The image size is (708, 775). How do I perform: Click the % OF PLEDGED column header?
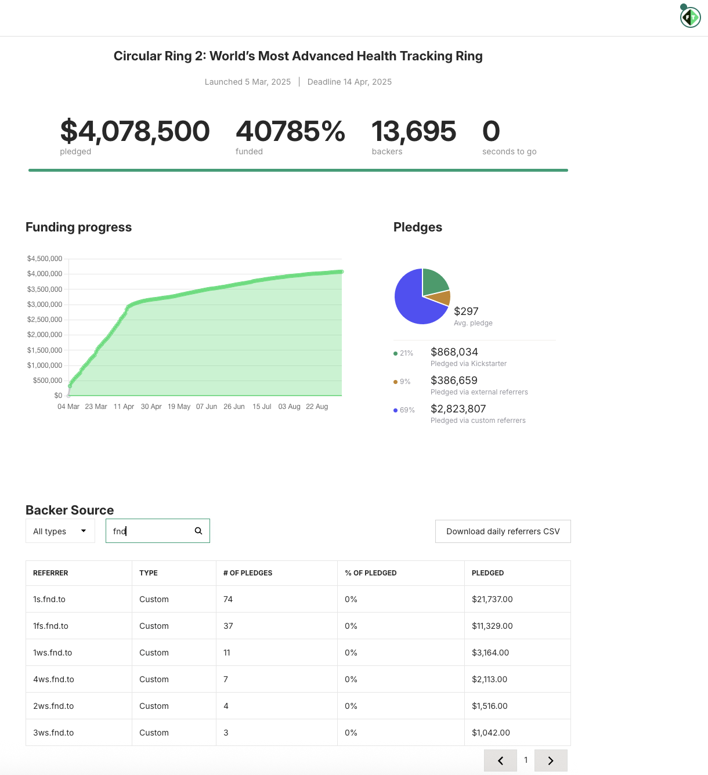coord(370,573)
